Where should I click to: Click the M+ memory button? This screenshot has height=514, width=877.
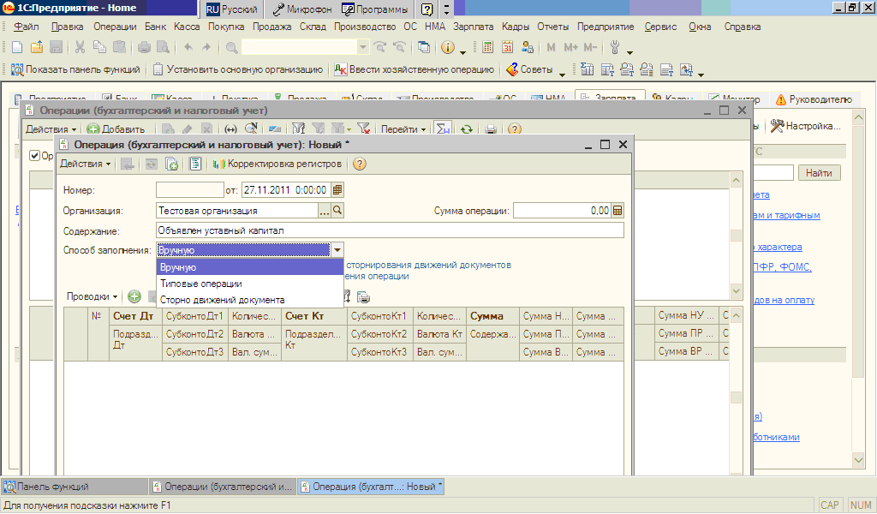(570, 47)
